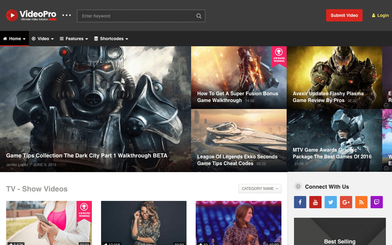Open the Twitch social icon
This screenshot has width=392, height=245.
[x=377, y=202]
